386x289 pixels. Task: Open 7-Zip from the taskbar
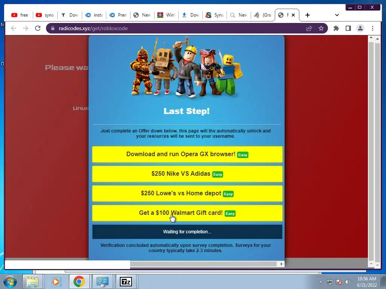coord(126,281)
